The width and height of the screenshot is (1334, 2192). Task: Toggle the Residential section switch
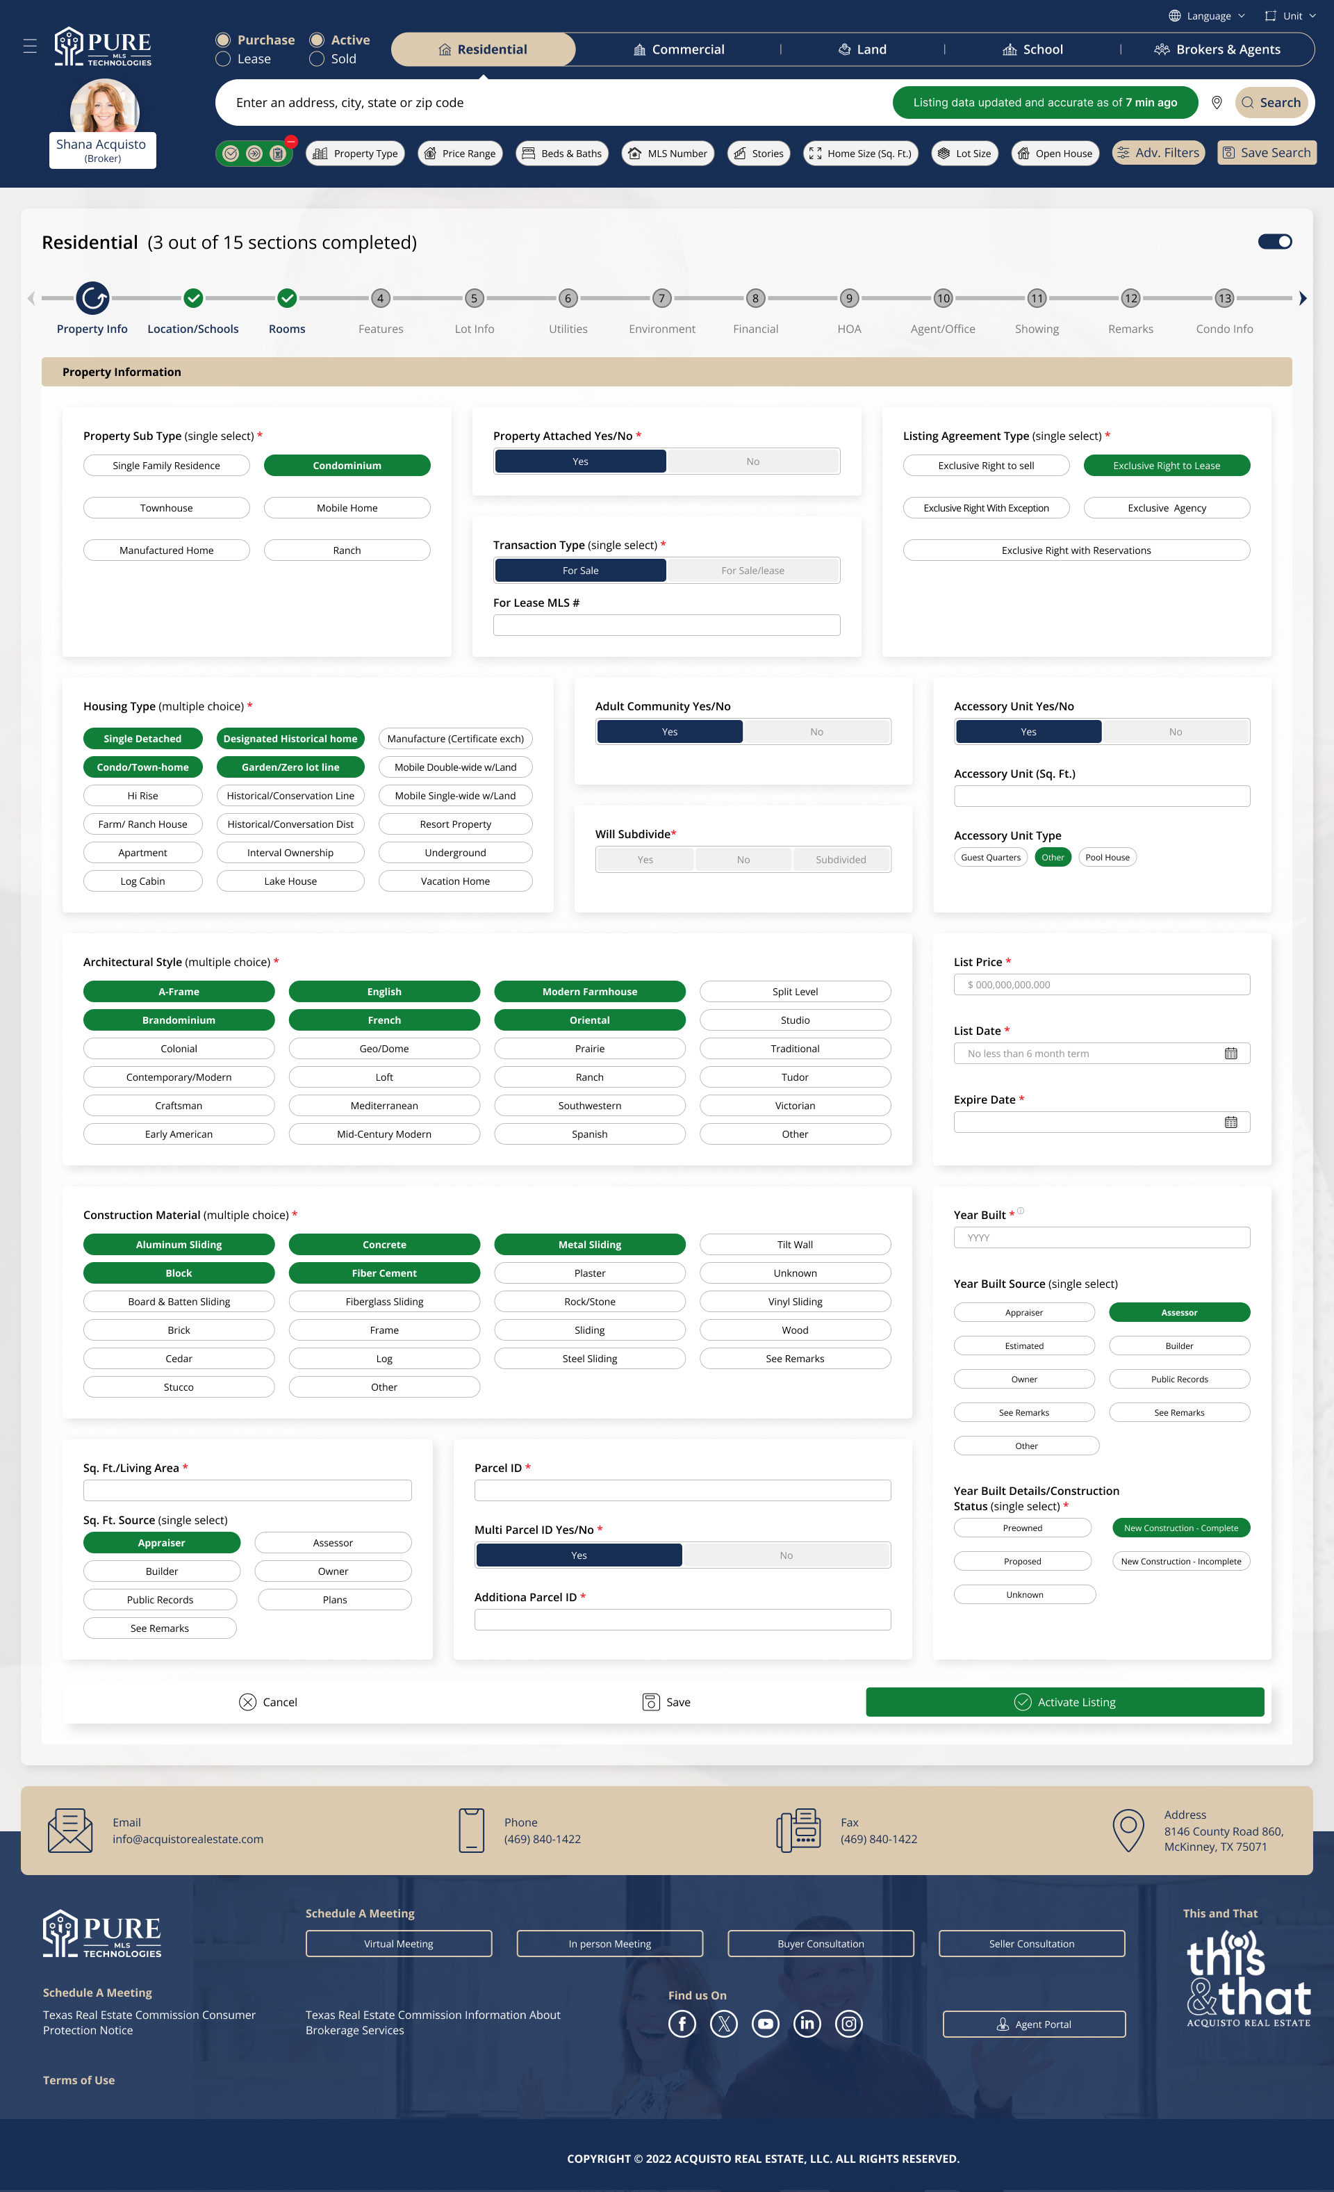click(1274, 242)
